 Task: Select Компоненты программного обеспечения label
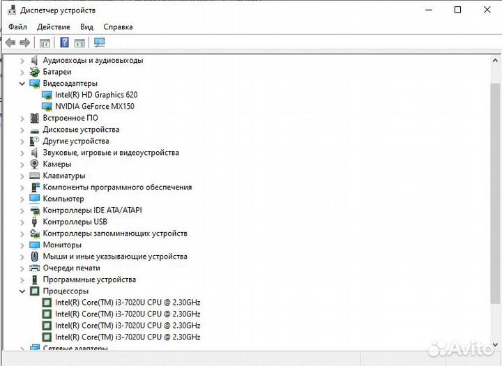click(x=117, y=187)
